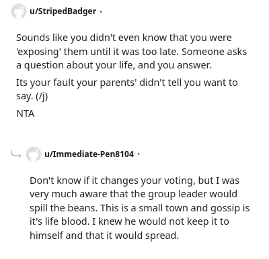This screenshot has width=269, height=259.
Task: Click the dot separator after u/StripedBadger
Action: [101, 11]
